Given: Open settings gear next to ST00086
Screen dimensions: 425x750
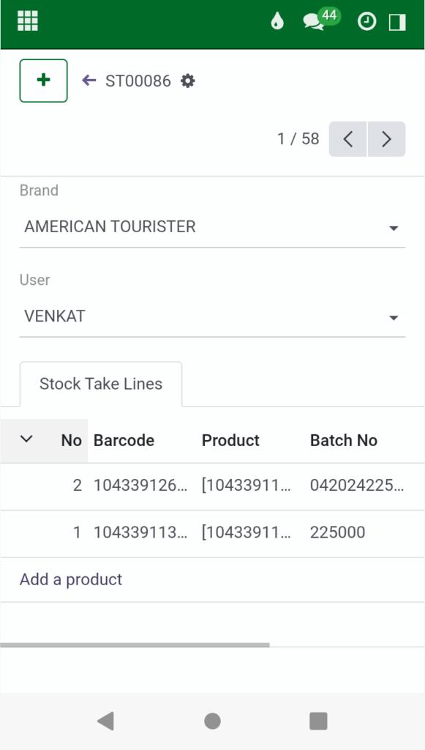Looking at the screenshot, I should (187, 81).
